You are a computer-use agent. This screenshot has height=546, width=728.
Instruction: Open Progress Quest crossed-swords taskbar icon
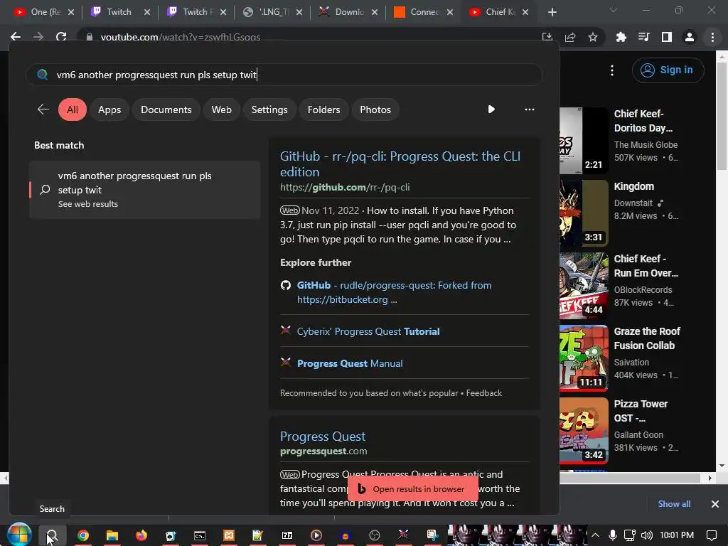tap(404, 535)
